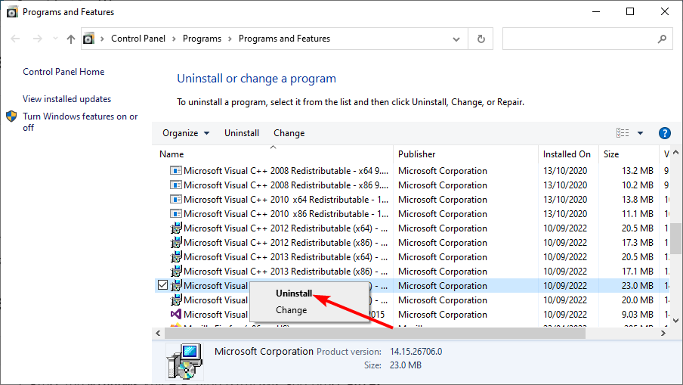
Task: Click horizontal scrollbar left arrow
Action: [158, 333]
